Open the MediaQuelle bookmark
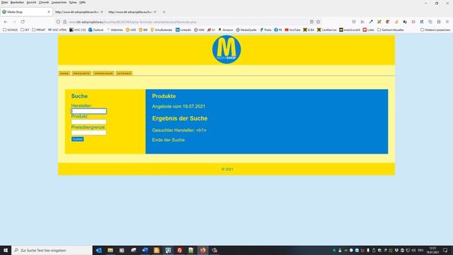This screenshot has width=453, height=255. 246,30
